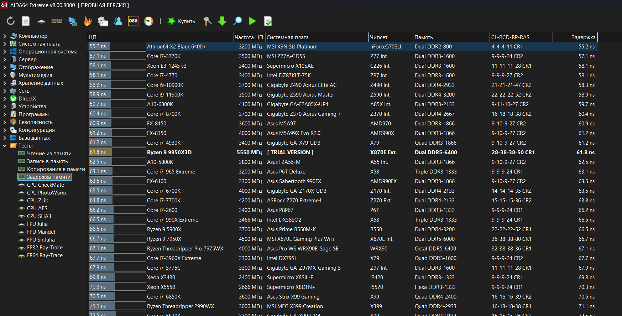Viewport: 622px width, 316px height.
Task: Click the Gigabyte Z590 Aorus Master cell
Action: point(300,95)
